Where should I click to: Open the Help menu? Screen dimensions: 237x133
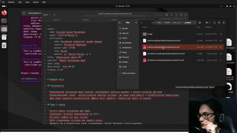[44, 2]
